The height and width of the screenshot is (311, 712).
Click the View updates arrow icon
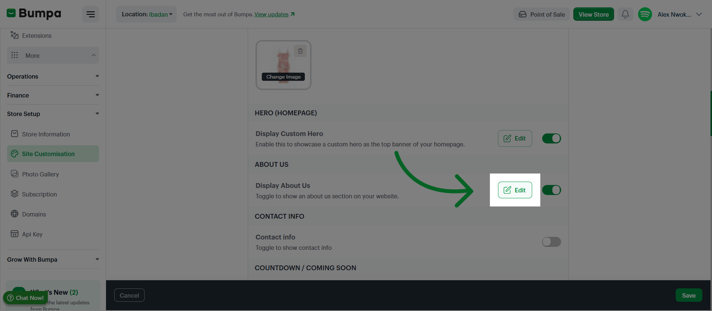click(293, 14)
